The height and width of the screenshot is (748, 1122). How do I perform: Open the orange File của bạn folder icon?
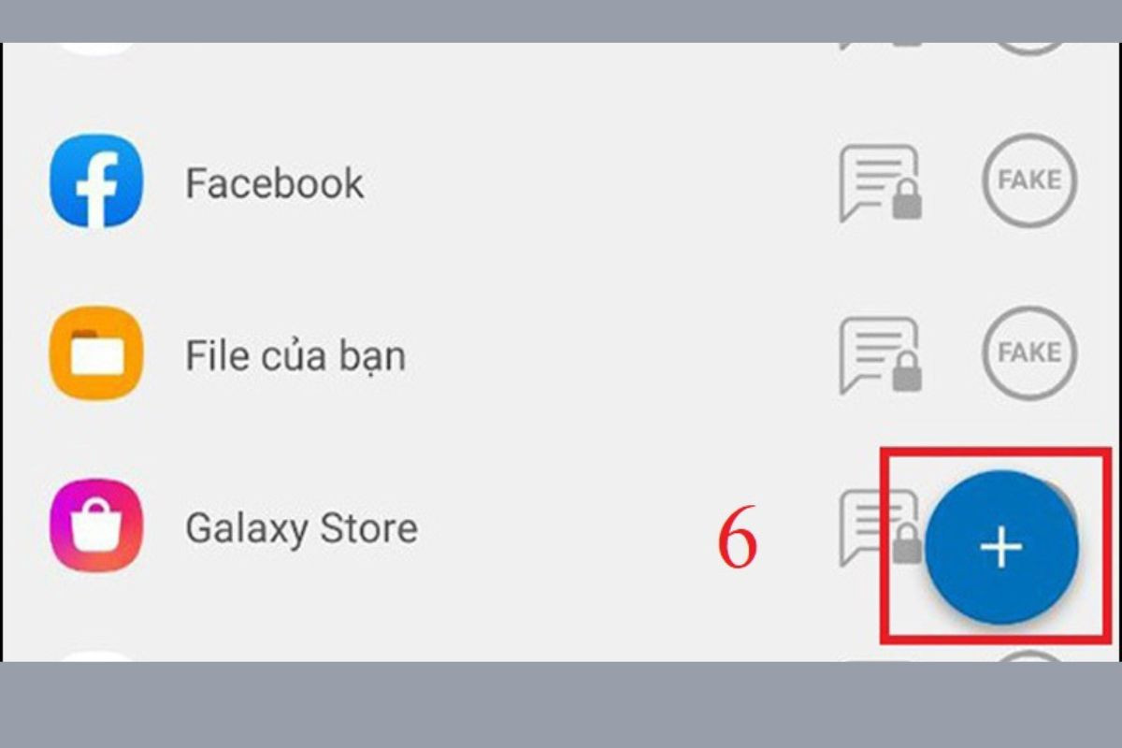coord(96,353)
